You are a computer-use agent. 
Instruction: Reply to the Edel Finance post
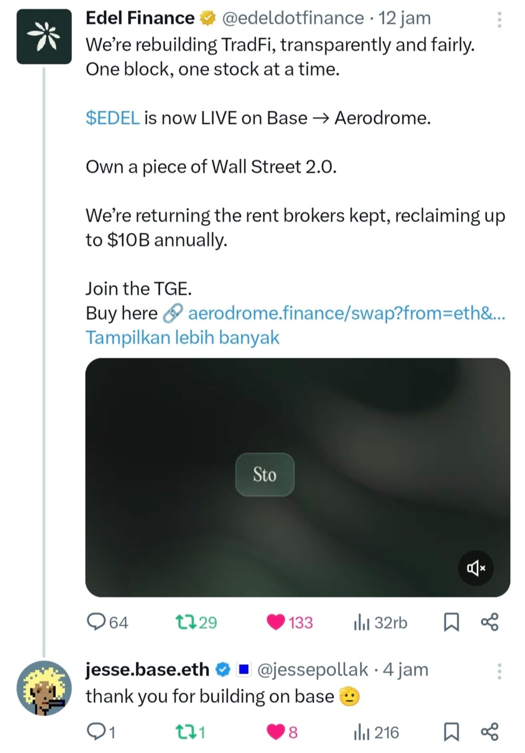(96, 622)
